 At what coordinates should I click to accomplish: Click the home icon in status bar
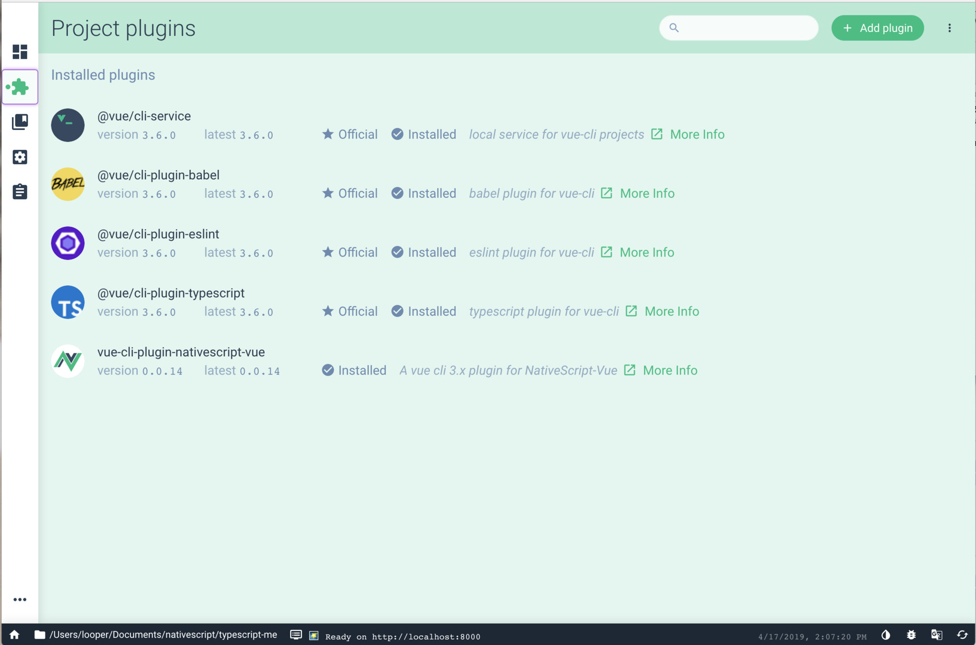[14, 634]
